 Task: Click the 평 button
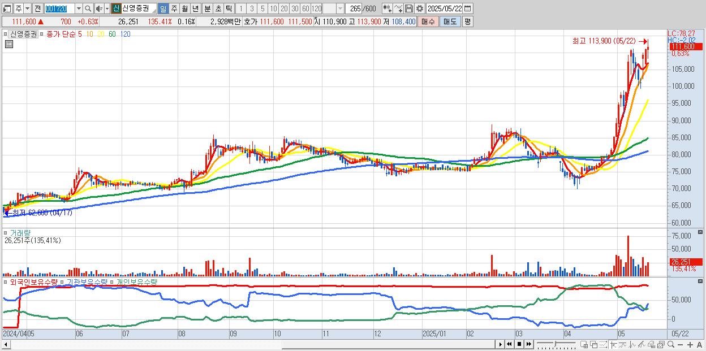[467, 21]
